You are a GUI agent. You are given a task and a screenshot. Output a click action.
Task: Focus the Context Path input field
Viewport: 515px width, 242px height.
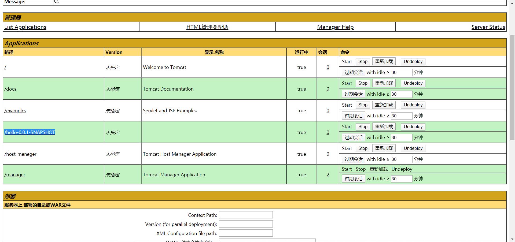[246, 215]
